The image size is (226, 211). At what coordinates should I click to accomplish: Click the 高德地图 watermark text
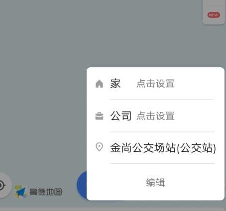click(x=46, y=192)
